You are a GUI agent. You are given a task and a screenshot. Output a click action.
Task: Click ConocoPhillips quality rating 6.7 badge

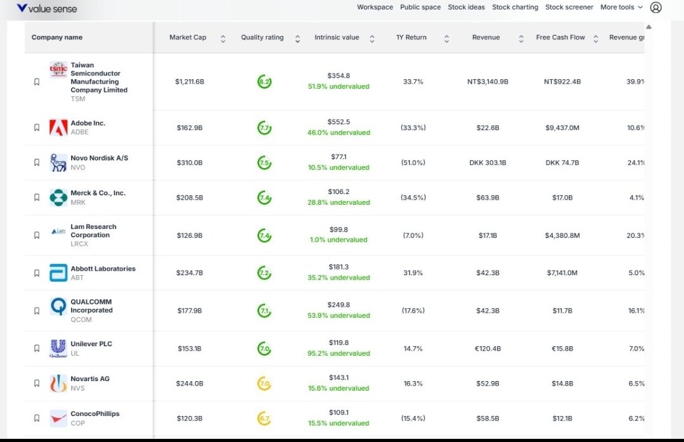[264, 419]
